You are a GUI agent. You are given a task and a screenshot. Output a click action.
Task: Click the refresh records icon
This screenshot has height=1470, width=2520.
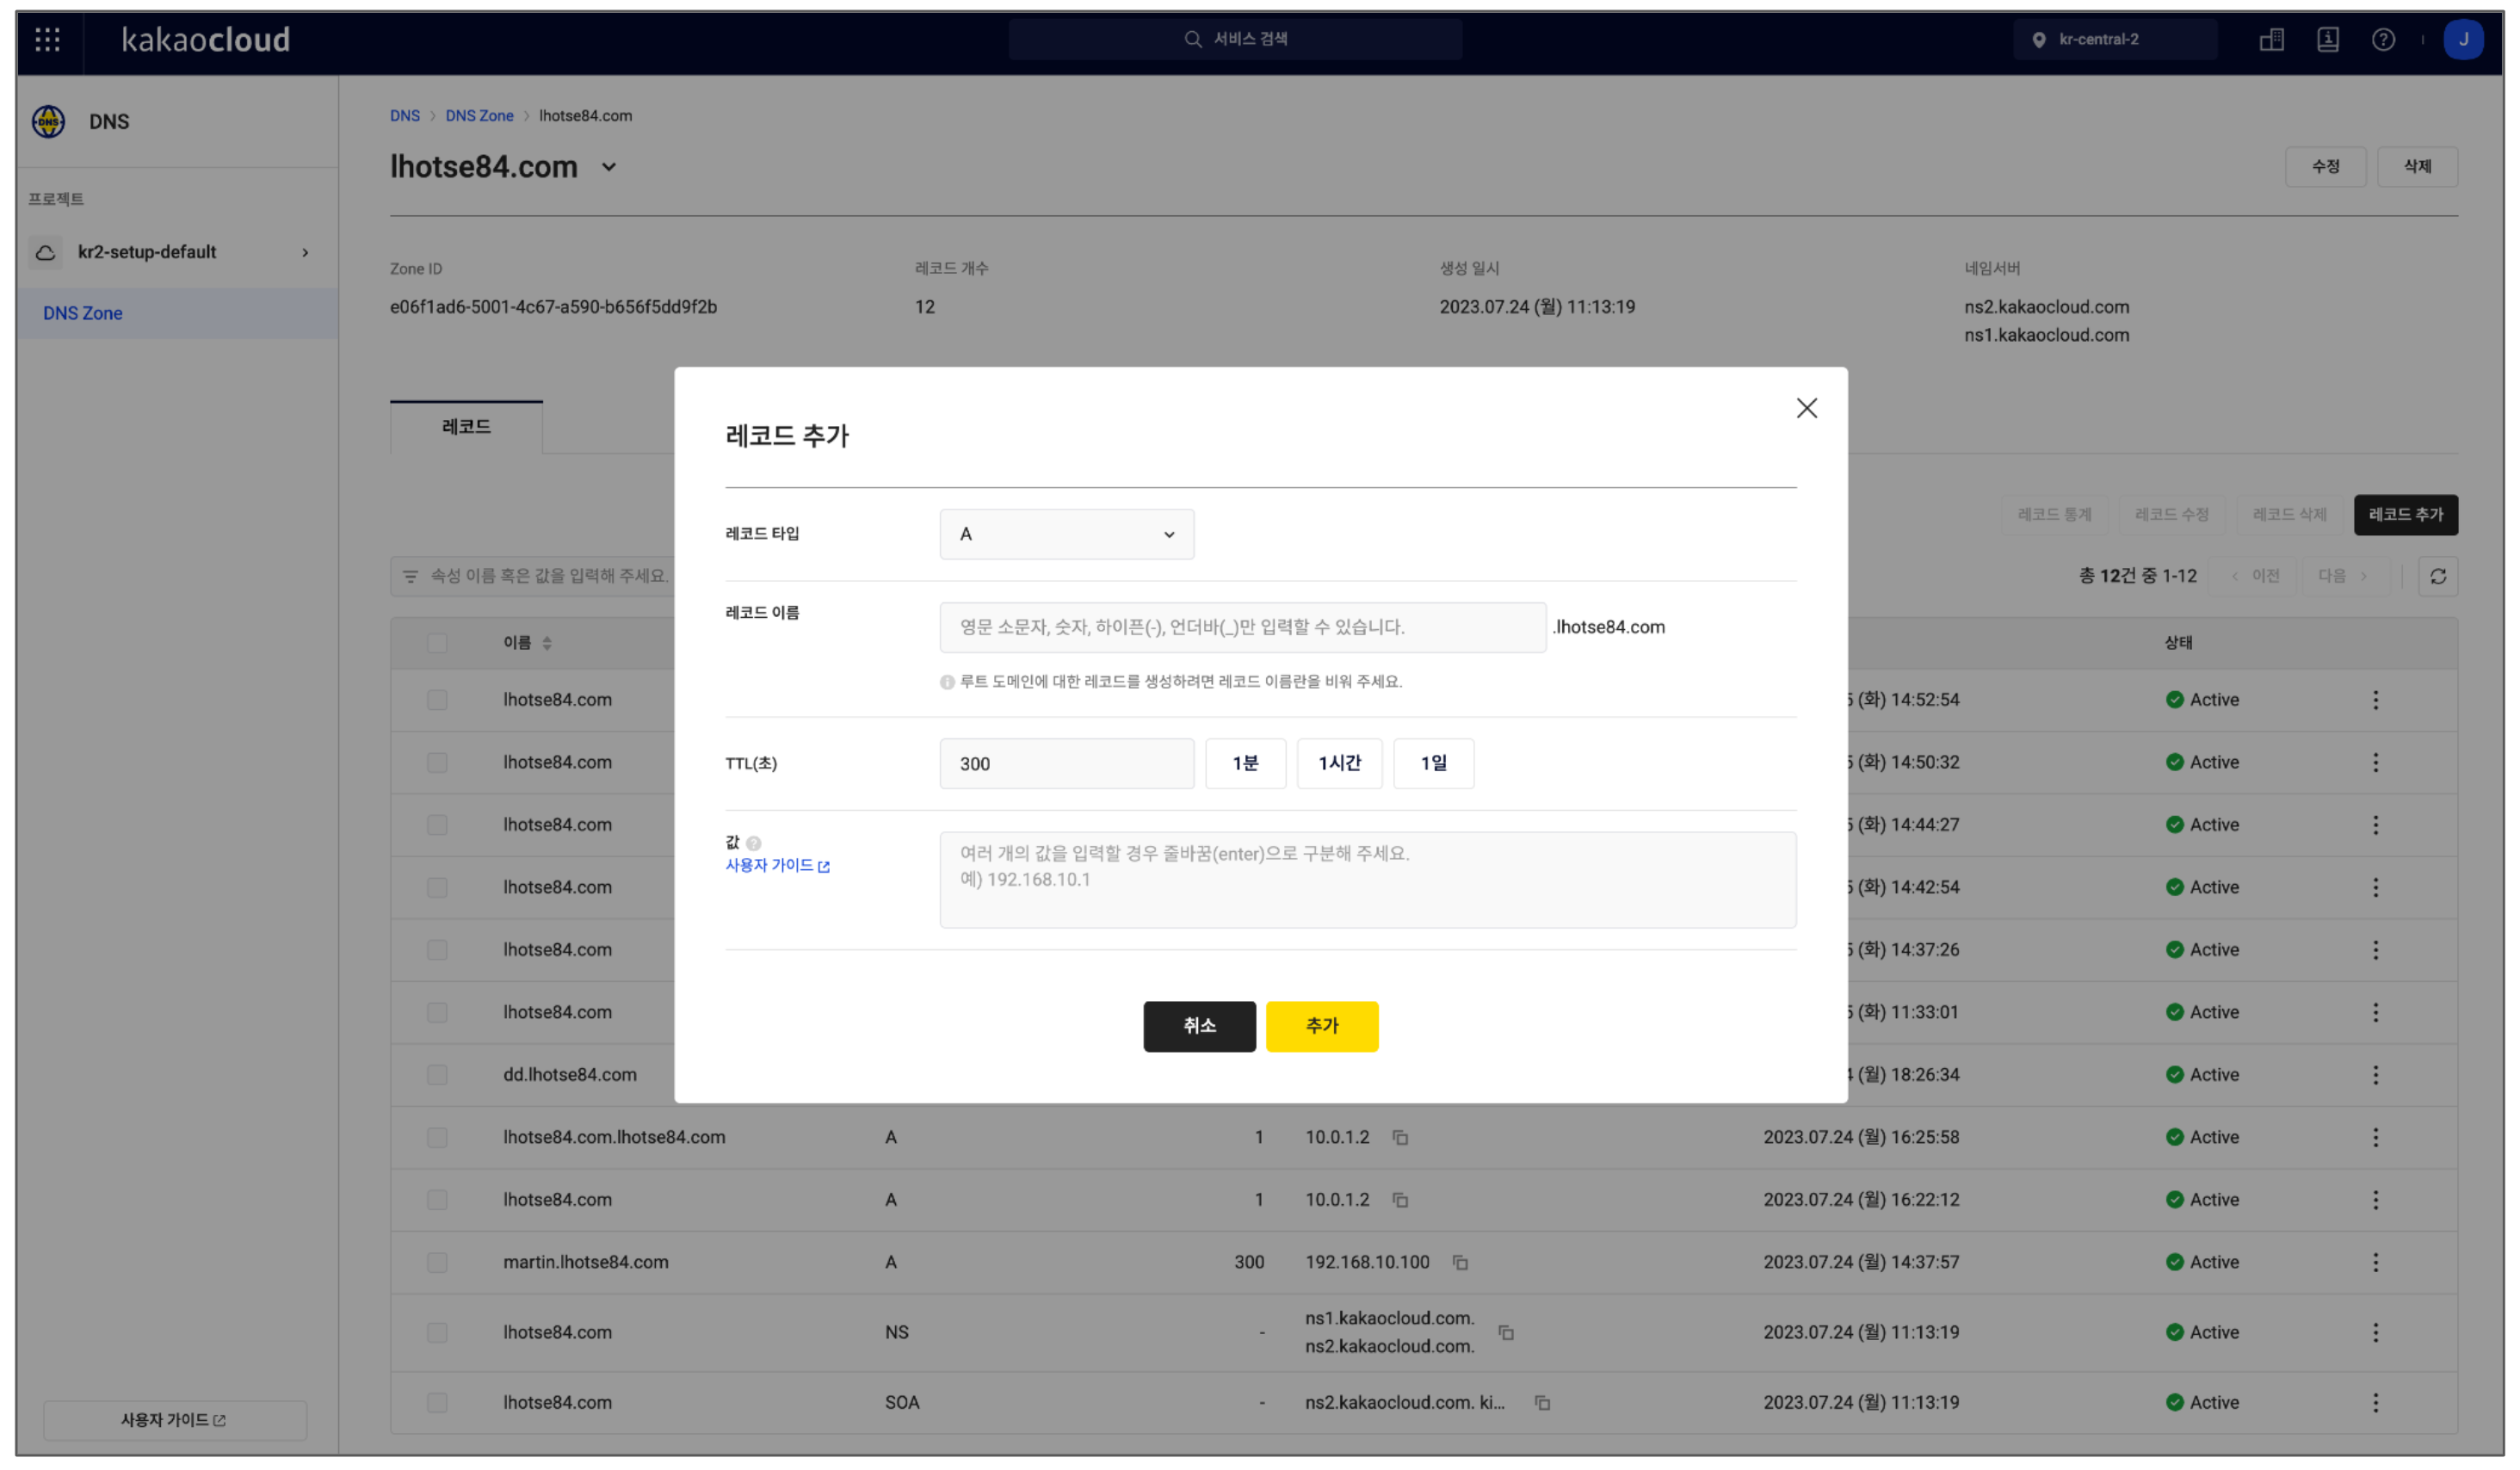(x=2438, y=576)
